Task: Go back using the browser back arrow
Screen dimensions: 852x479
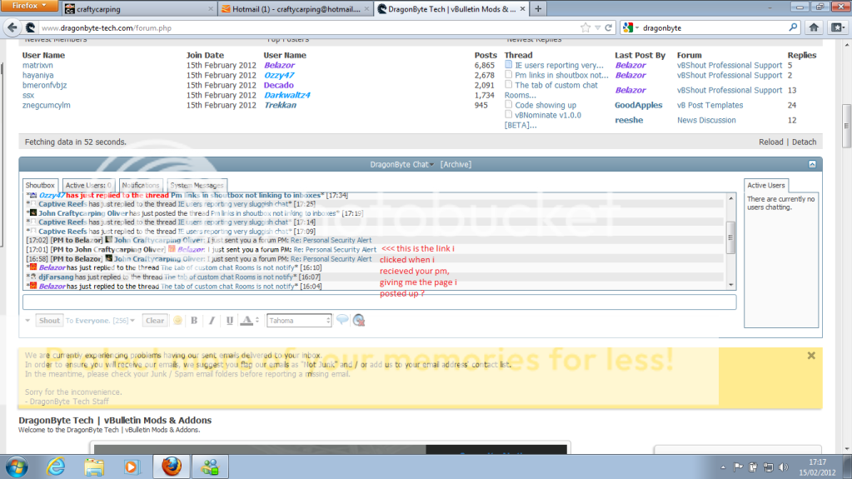Action: 12,27
